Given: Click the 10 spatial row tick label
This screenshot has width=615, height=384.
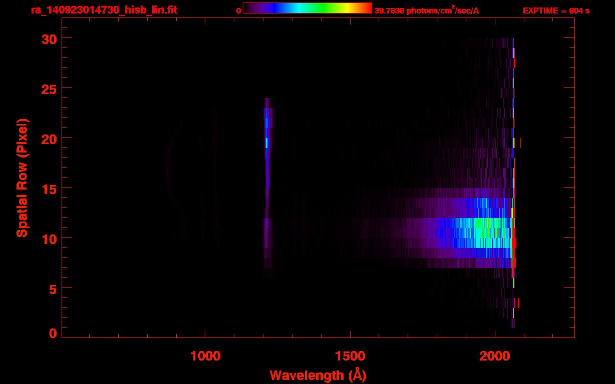Looking at the screenshot, I should [x=50, y=238].
